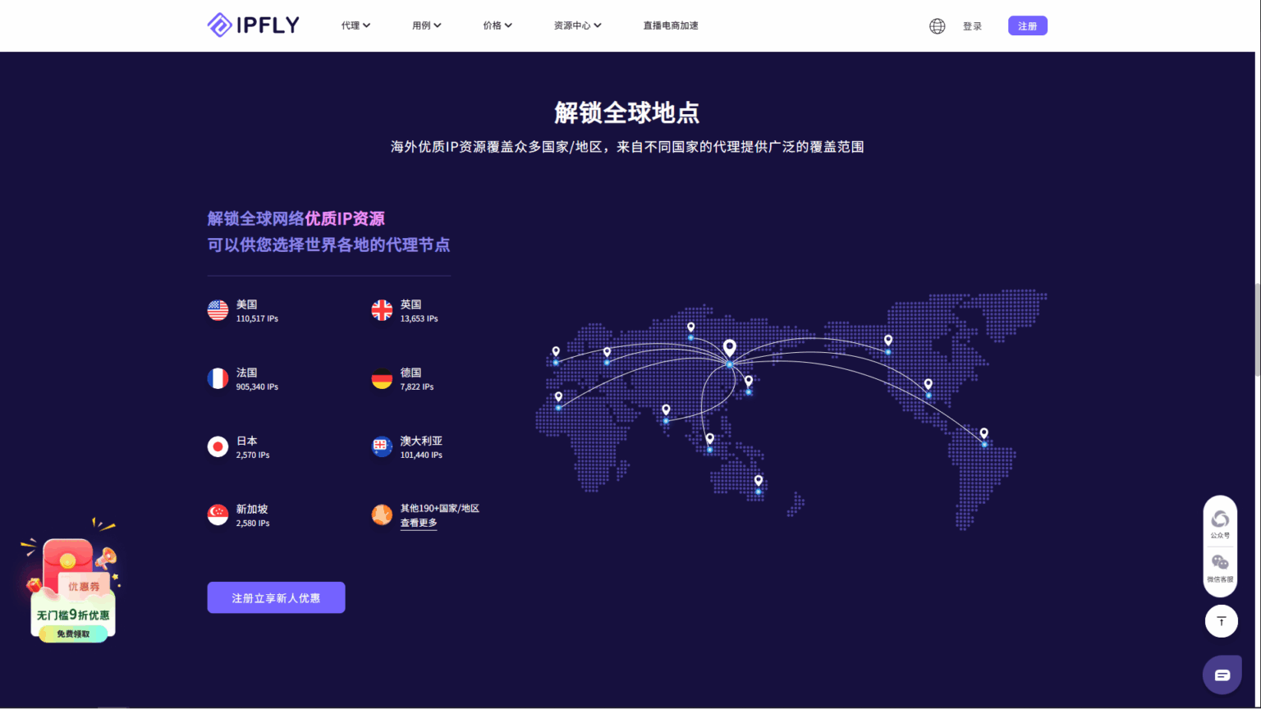The image size is (1261, 709).
Task: Click the United Kingdom flag icon
Action: coord(381,309)
